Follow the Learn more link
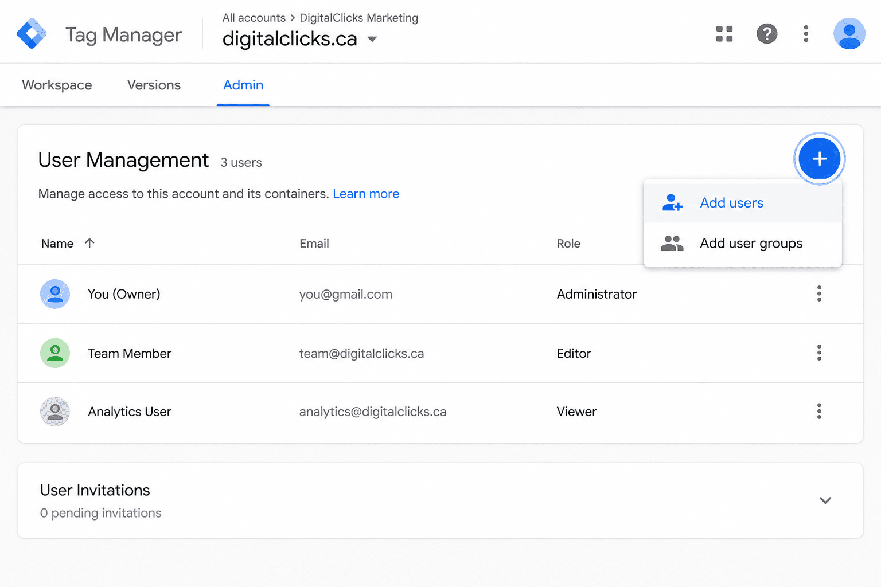This screenshot has width=881, height=587. [x=366, y=194]
